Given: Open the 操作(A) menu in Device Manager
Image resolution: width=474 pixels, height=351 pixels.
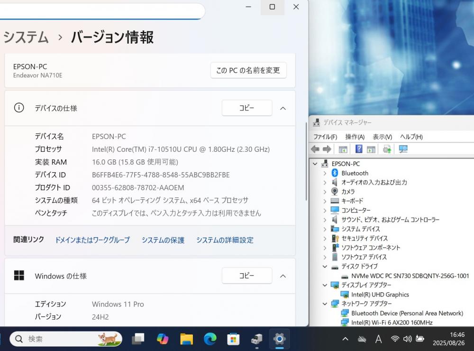Looking at the screenshot, I should click(x=355, y=137).
